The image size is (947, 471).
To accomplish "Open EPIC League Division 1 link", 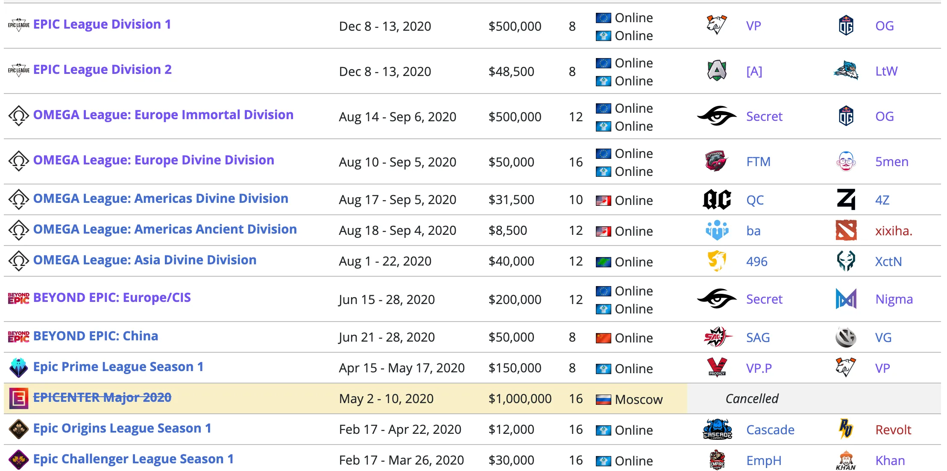I will 102,24.
